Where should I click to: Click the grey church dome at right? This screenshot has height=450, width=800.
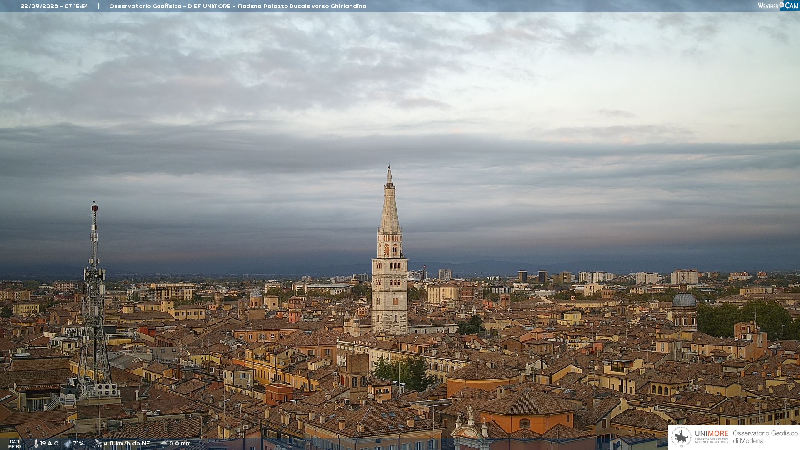click(684, 300)
